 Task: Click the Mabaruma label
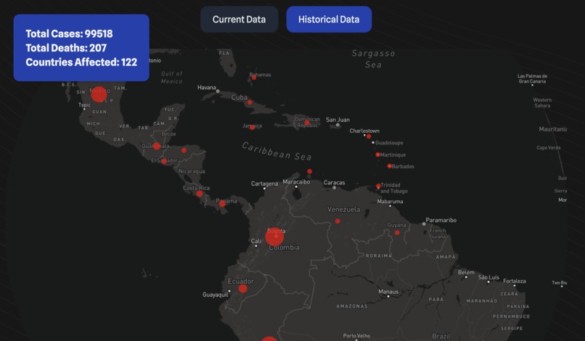(390, 202)
